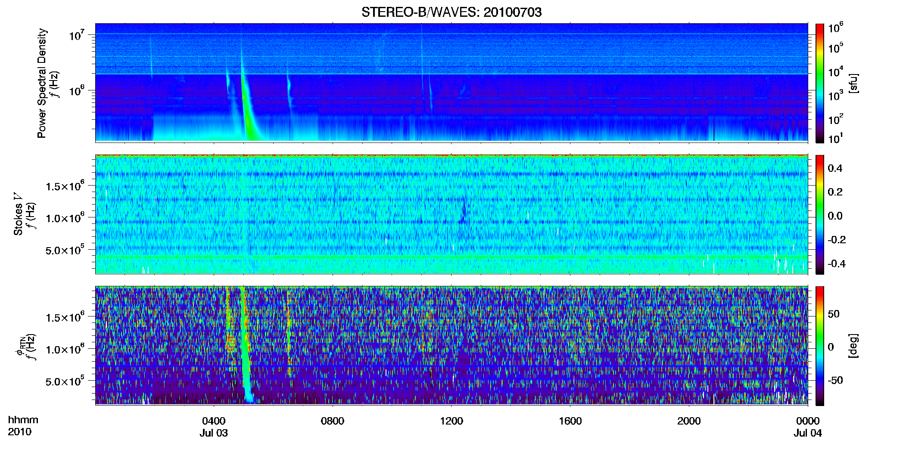Screen dimensions: 903x465
Task: Click the Power Spectral Density axis label
Action: 42,83
